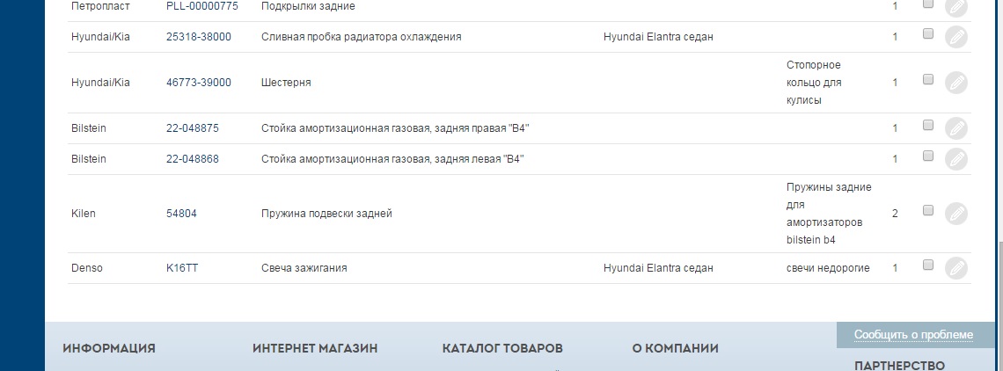
Task: Open part number PLL-00000775 link
Action: pyautogui.click(x=202, y=6)
